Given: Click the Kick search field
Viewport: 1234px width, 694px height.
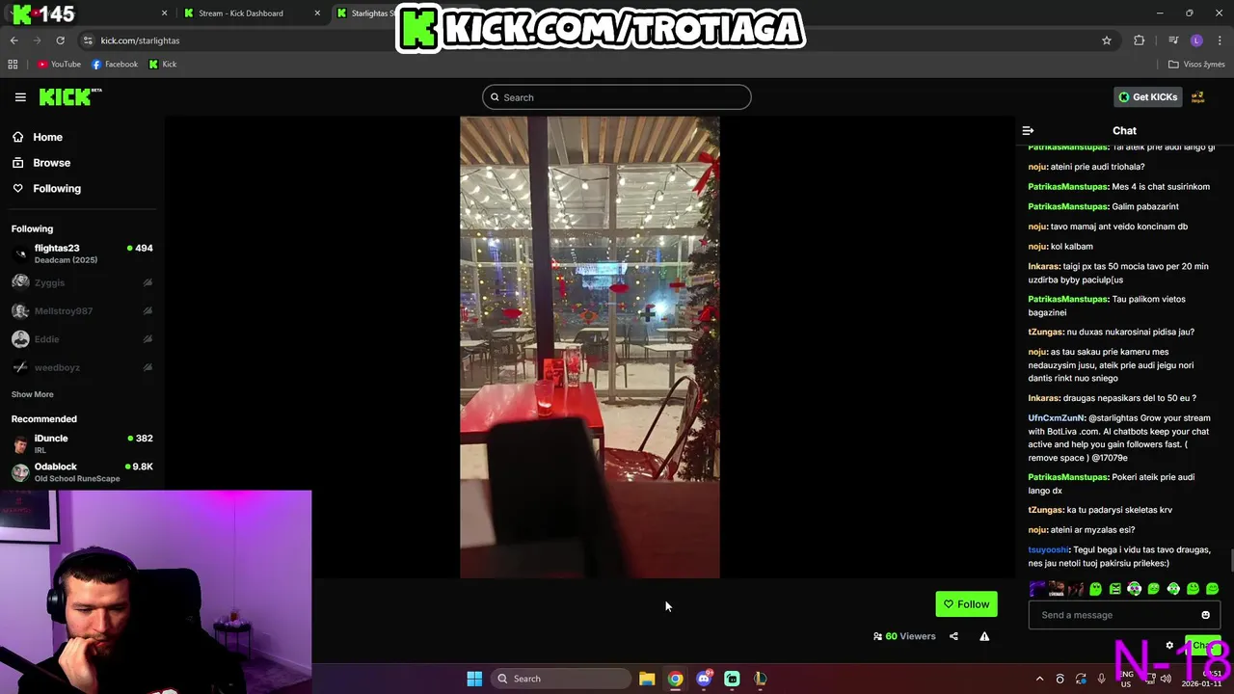Looking at the screenshot, I should (617, 97).
